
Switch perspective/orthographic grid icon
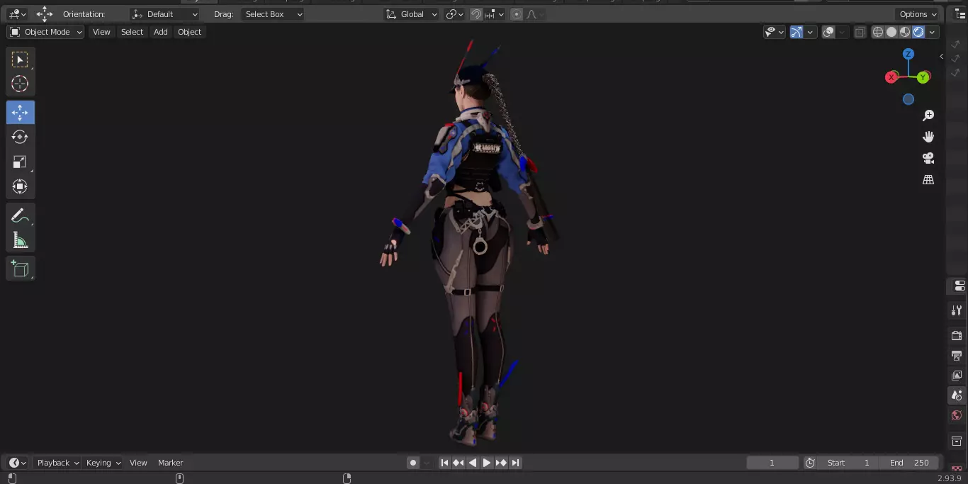tap(928, 180)
